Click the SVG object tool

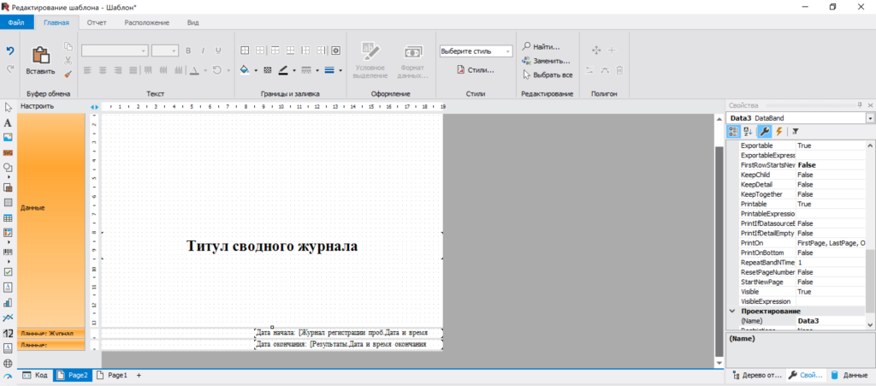[8, 152]
